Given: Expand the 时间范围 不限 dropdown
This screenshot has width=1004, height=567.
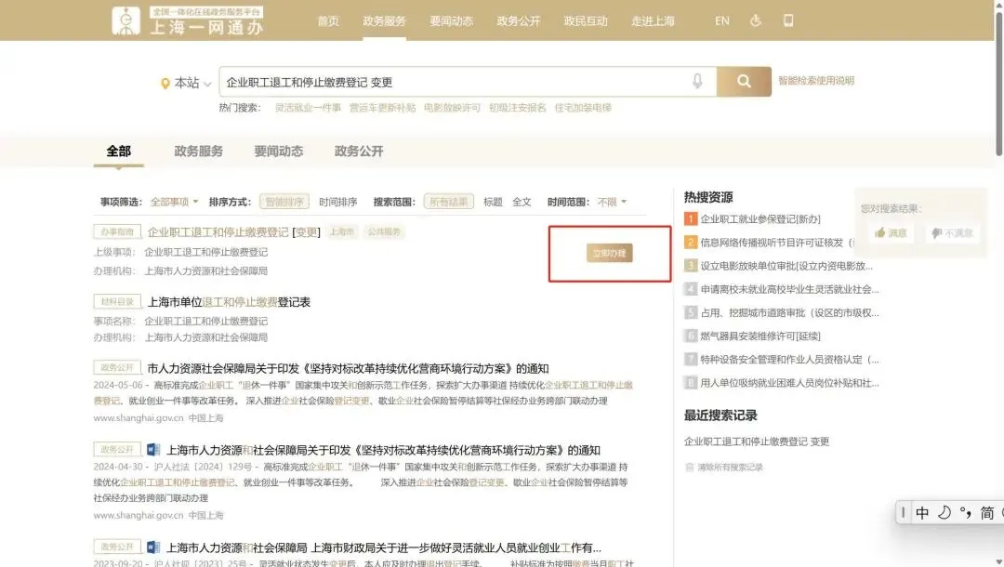Looking at the screenshot, I should (x=612, y=202).
